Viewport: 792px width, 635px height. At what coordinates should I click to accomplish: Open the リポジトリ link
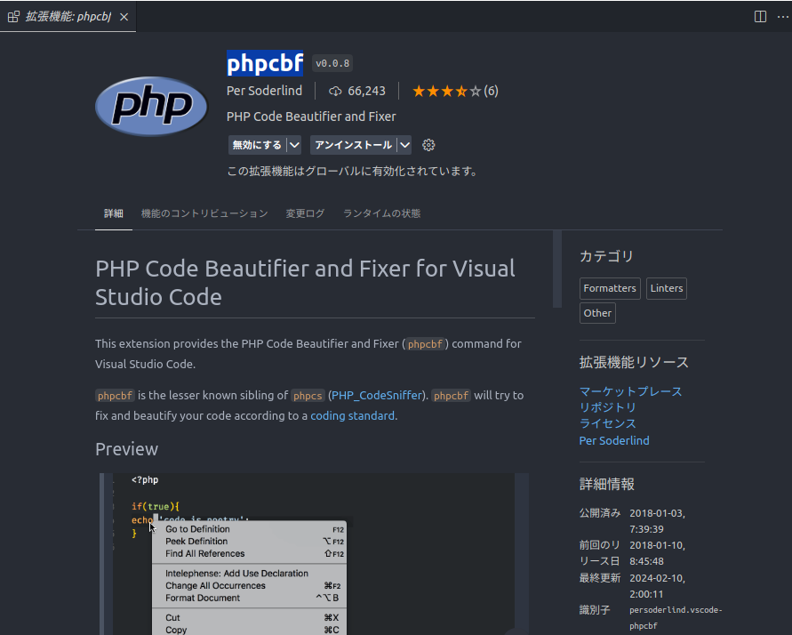(x=608, y=407)
